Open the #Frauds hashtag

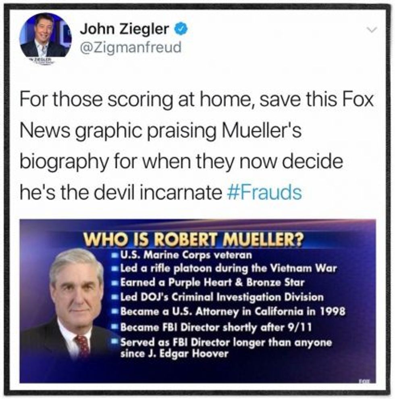[x=264, y=192]
